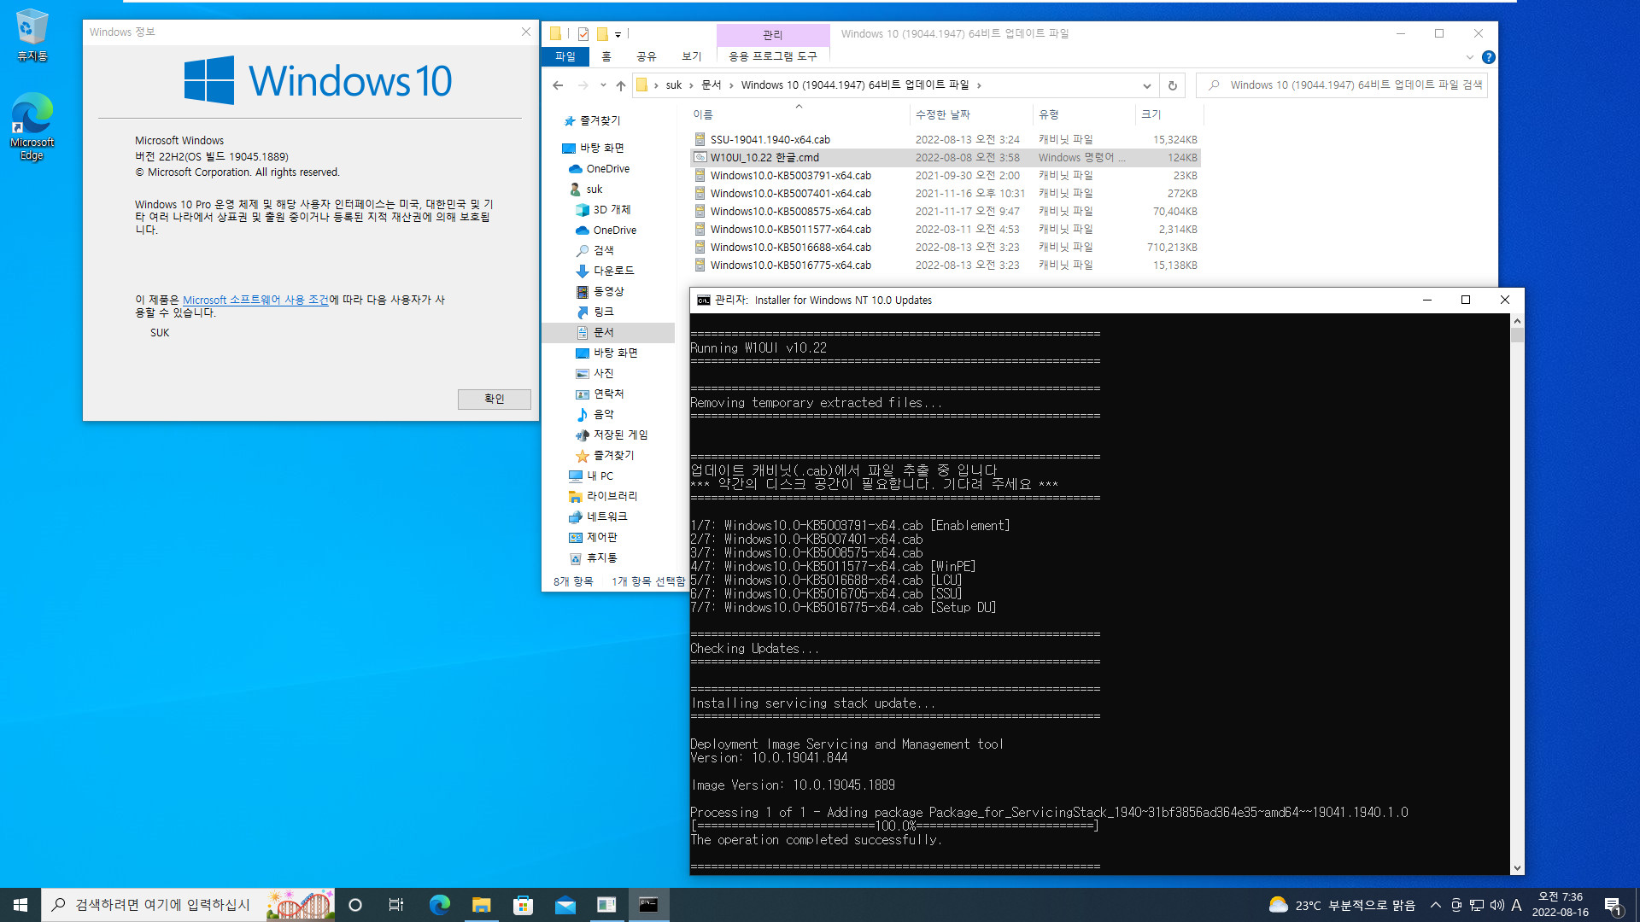The width and height of the screenshot is (1640, 922).
Task: Expand suk breadcrumb chevron in address bar
Action: point(691,85)
